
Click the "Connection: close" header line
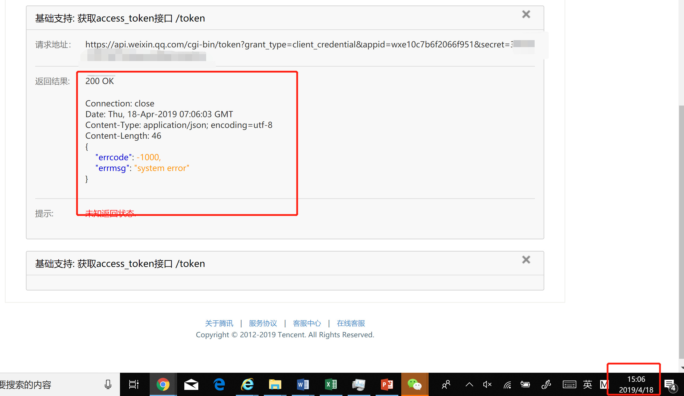coord(120,104)
